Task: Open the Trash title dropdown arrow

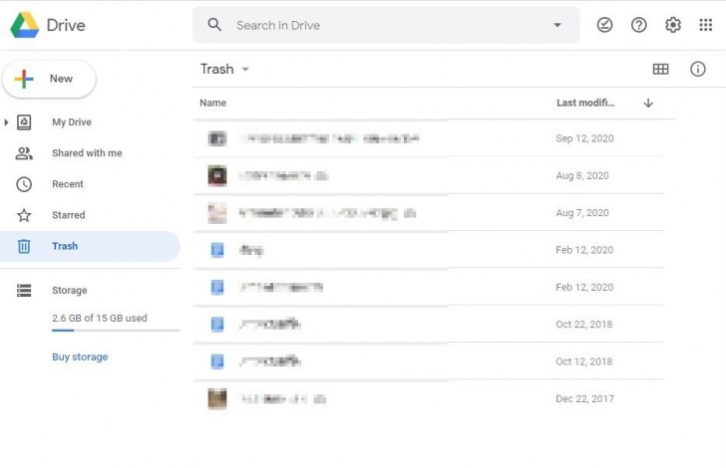Action: [245, 70]
